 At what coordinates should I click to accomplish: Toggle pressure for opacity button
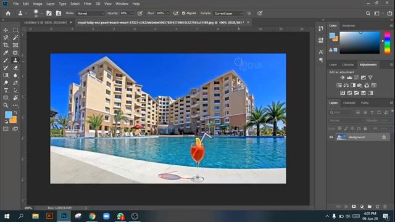click(140, 14)
